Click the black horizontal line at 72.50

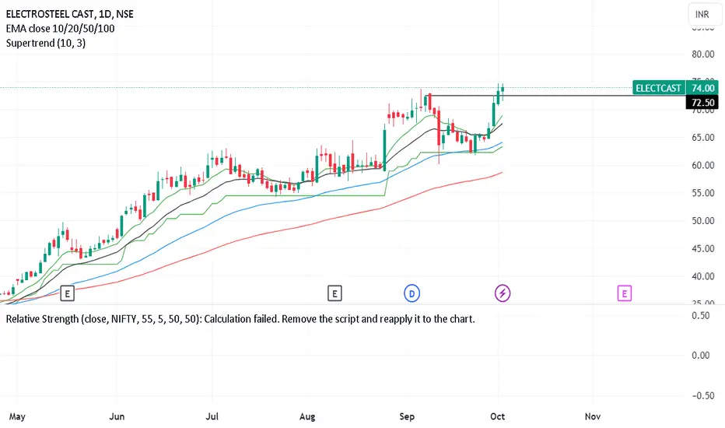(555, 95)
